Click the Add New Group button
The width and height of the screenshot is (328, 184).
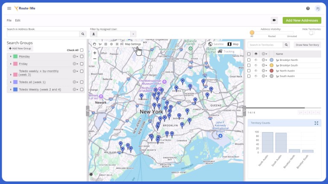[20, 49]
